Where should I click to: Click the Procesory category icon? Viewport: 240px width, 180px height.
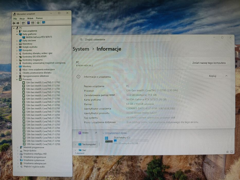coord(20,79)
